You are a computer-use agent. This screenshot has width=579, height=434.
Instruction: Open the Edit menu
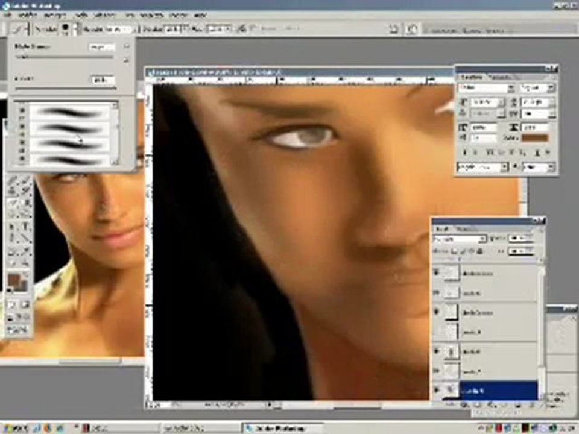coord(27,15)
